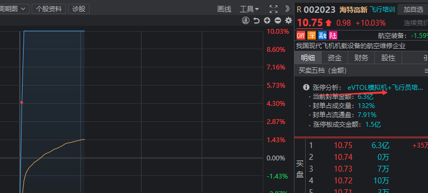The image size is (428, 193).
Task: Expand the 工具 dropdown menu
Action: pos(249,9)
